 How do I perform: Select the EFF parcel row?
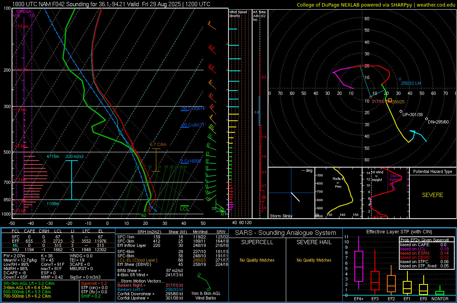click(58, 241)
